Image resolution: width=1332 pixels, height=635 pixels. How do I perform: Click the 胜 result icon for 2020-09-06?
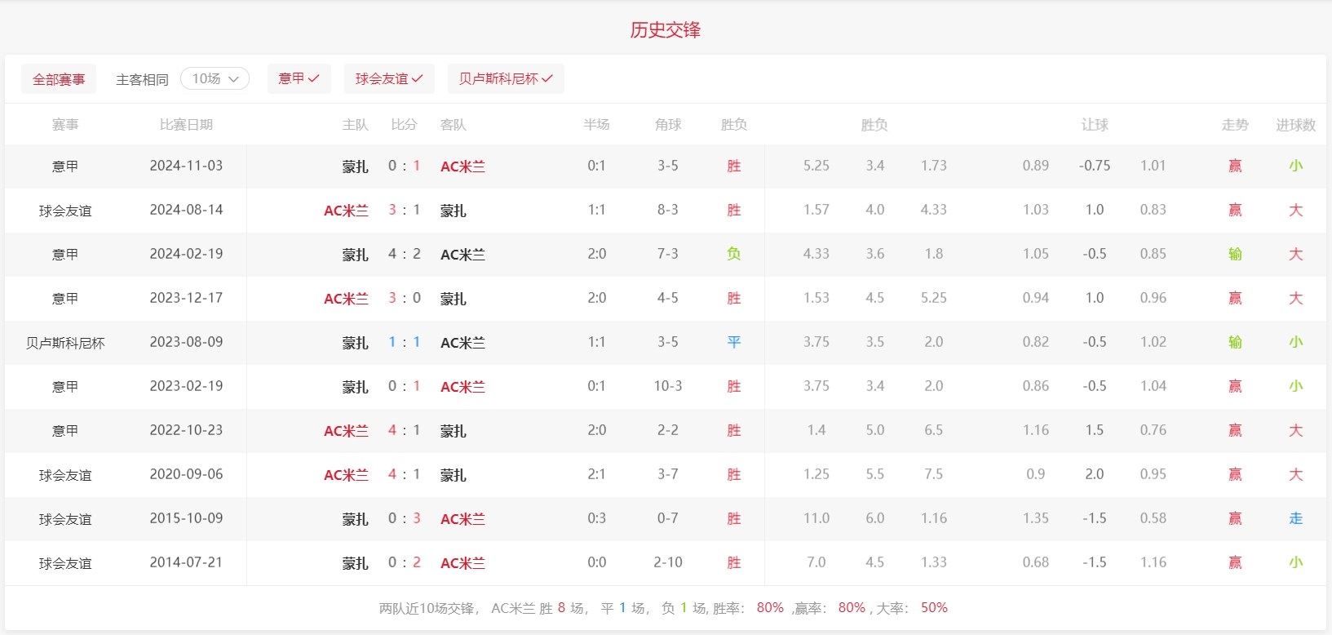pos(733,474)
